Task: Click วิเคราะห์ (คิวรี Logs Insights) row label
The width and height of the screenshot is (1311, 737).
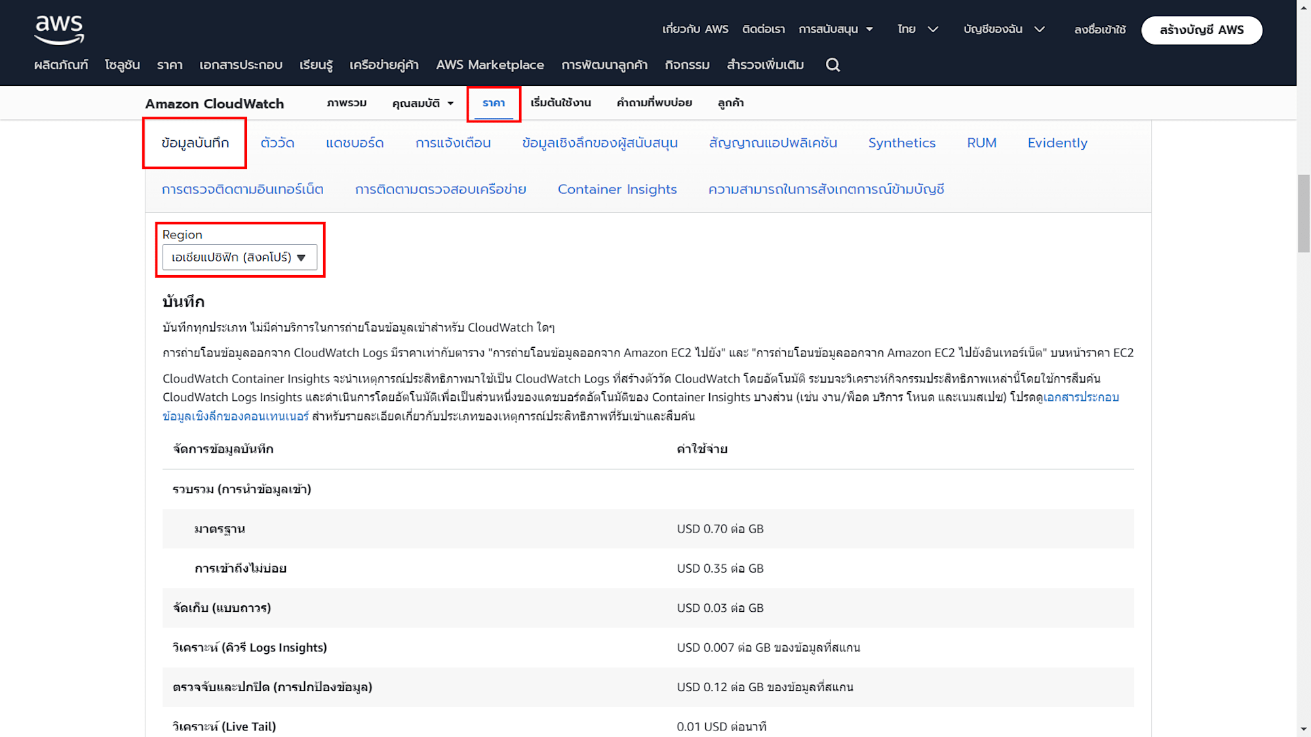Action: coord(250,647)
